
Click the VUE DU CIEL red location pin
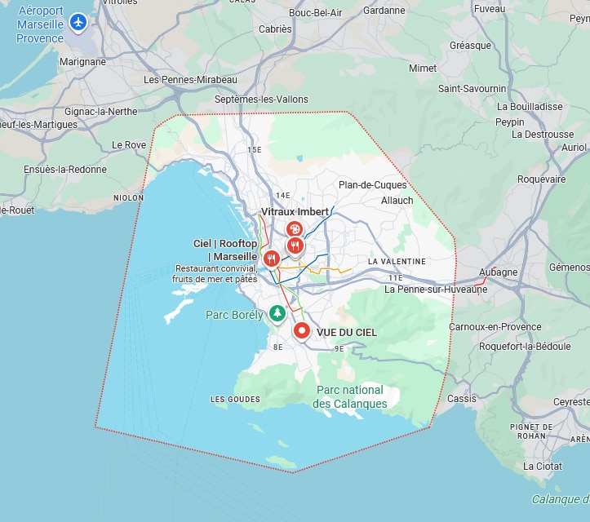301,332
